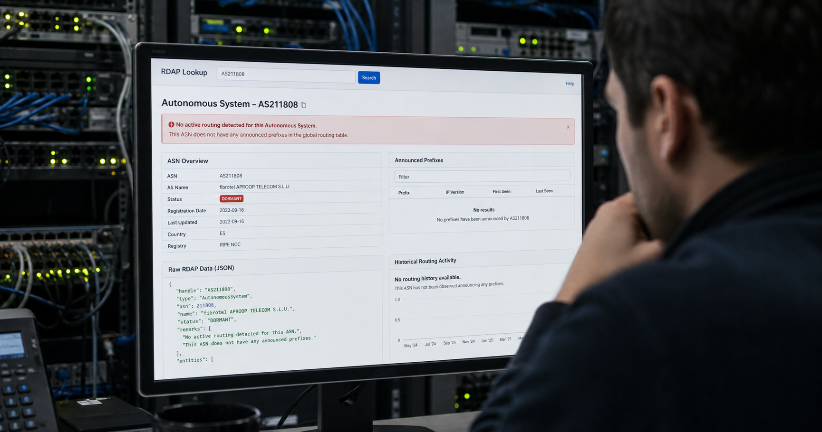
Task: Open the Help link
Action: (x=570, y=84)
